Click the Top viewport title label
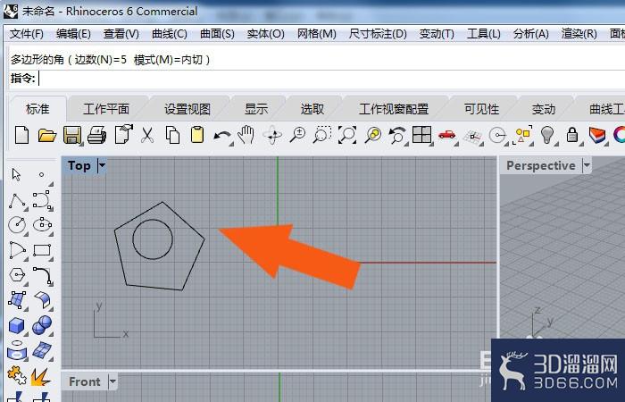Viewport: 625px width, 402px height. point(79,165)
